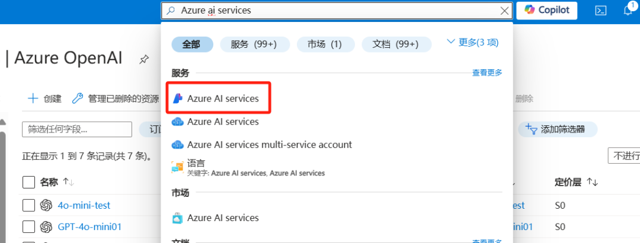The height and width of the screenshot is (243, 640).
Task: Expand the 更多(3 项) filter dropdown
Action: [x=472, y=43]
